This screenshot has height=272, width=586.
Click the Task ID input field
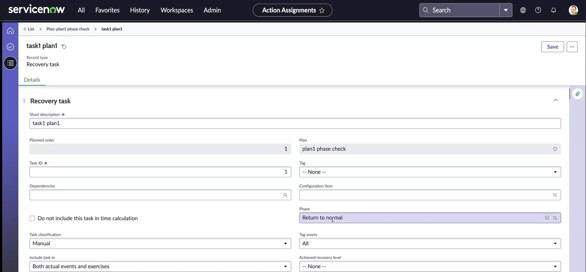(x=160, y=172)
